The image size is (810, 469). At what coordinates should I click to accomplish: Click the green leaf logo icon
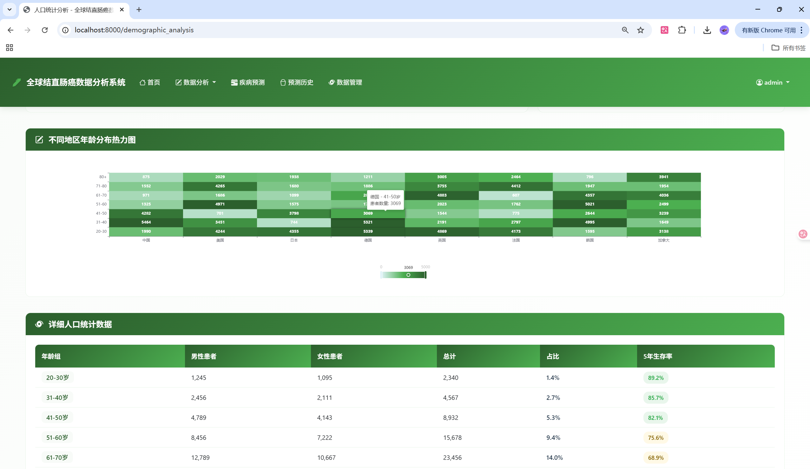[17, 82]
